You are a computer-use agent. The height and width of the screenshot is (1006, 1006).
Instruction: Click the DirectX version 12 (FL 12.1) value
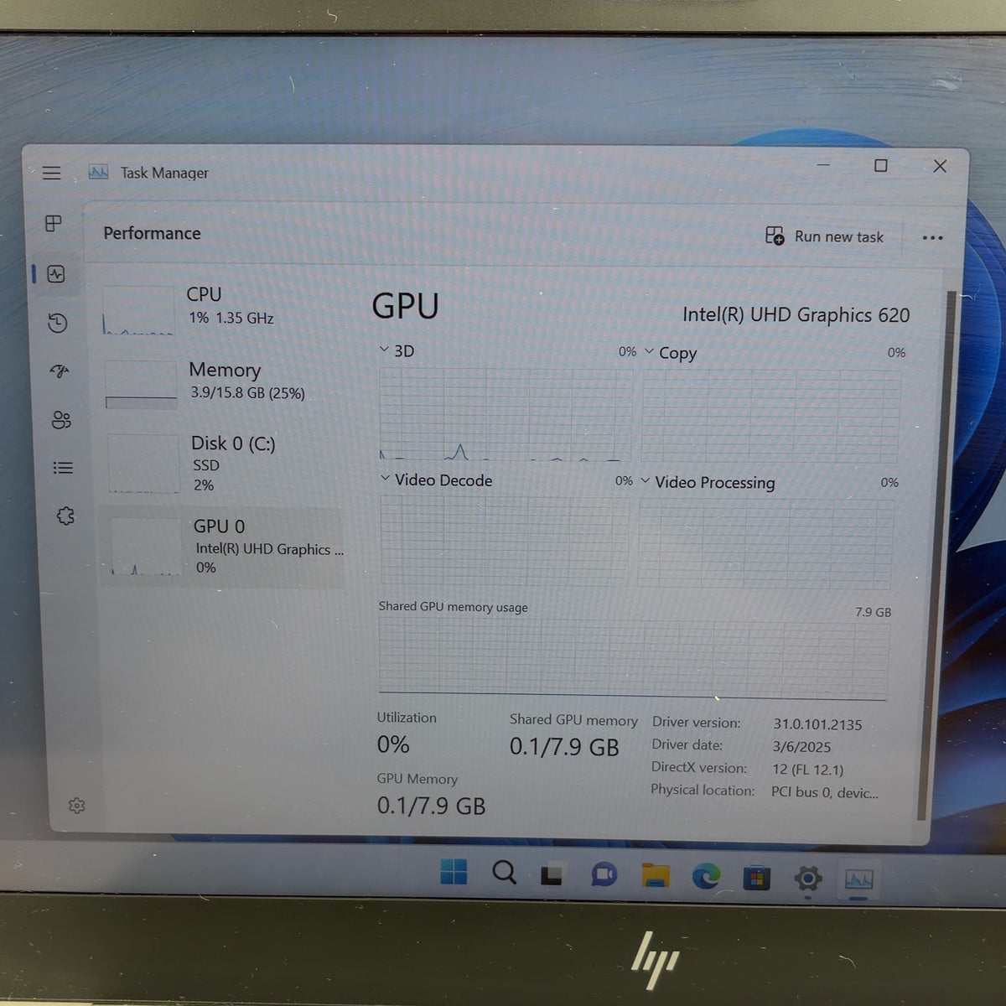[x=808, y=770]
